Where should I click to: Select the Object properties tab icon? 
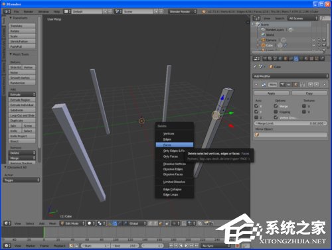(x=286, y=58)
